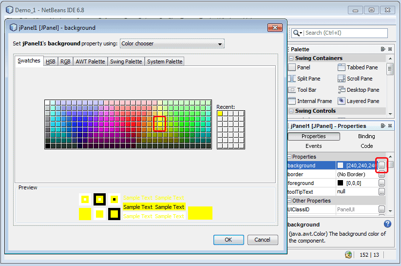Select the Tabbed Pane palette item
The width and height of the screenshot is (401, 266).
[x=358, y=67]
